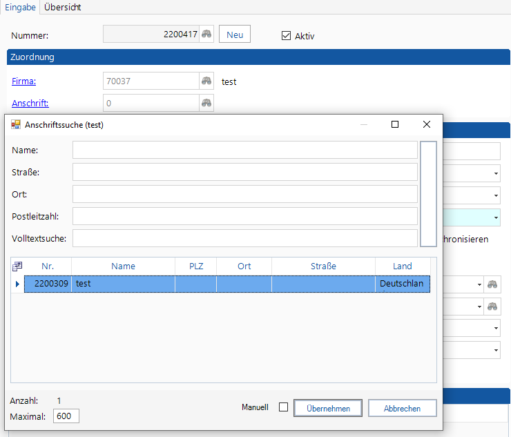Screen dimensions: 511x437
Task: Select row indicator arrow for entry 2200309
Action: coord(17,284)
